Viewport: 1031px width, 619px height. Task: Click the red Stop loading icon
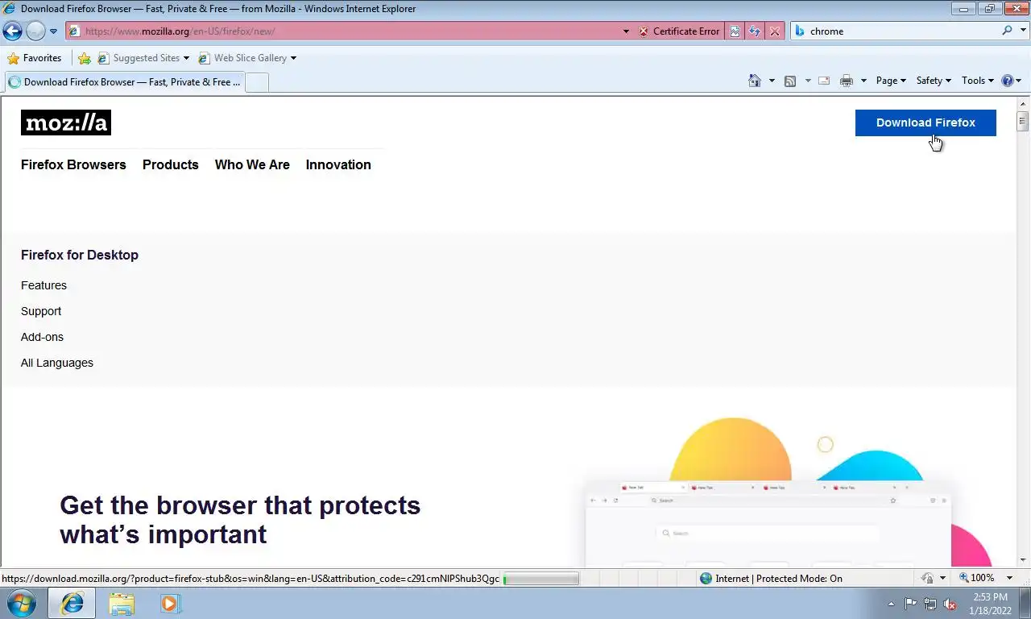pyautogui.click(x=774, y=31)
